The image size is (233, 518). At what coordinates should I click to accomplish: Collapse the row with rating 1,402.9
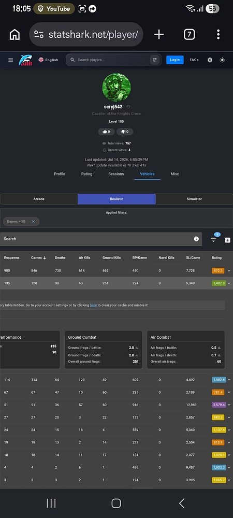pyautogui.click(x=229, y=283)
